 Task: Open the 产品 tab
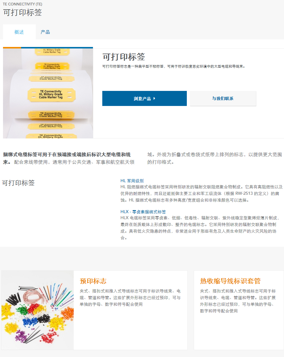[x=45, y=32]
